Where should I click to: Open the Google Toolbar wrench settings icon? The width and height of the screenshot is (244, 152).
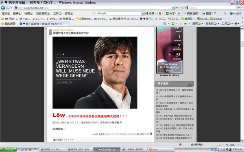coord(225,13)
